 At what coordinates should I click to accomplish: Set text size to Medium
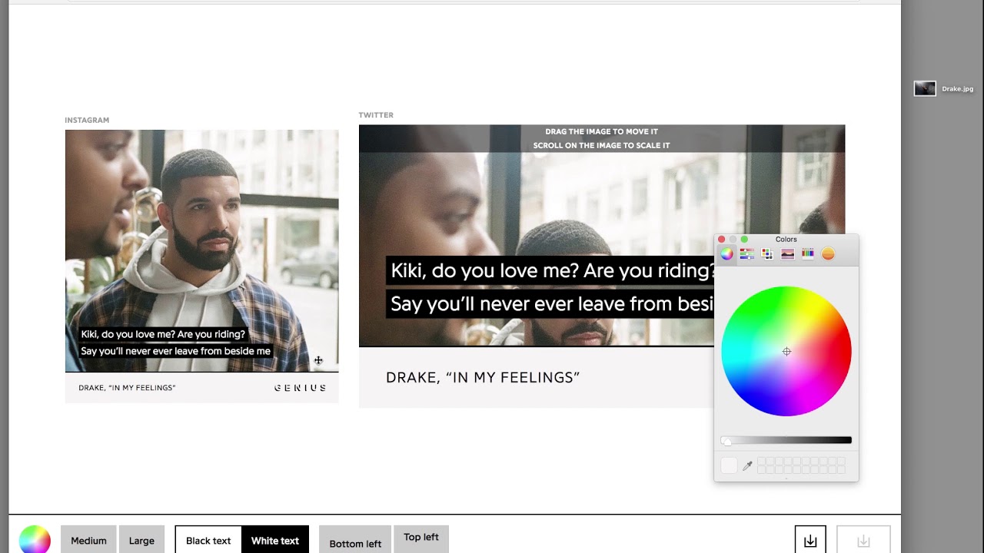[88, 540]
